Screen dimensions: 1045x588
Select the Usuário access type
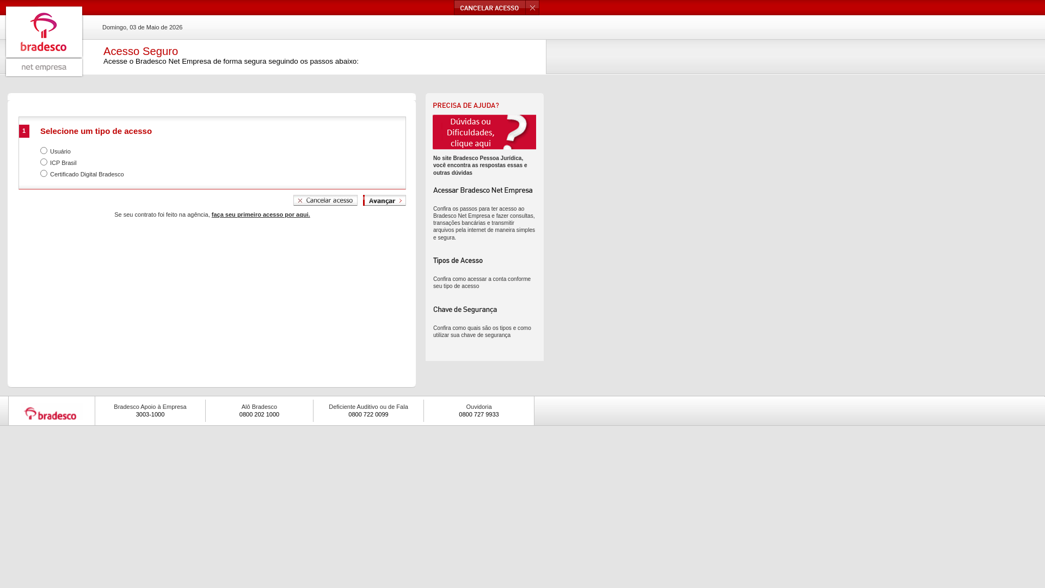[x=44, y=151]
